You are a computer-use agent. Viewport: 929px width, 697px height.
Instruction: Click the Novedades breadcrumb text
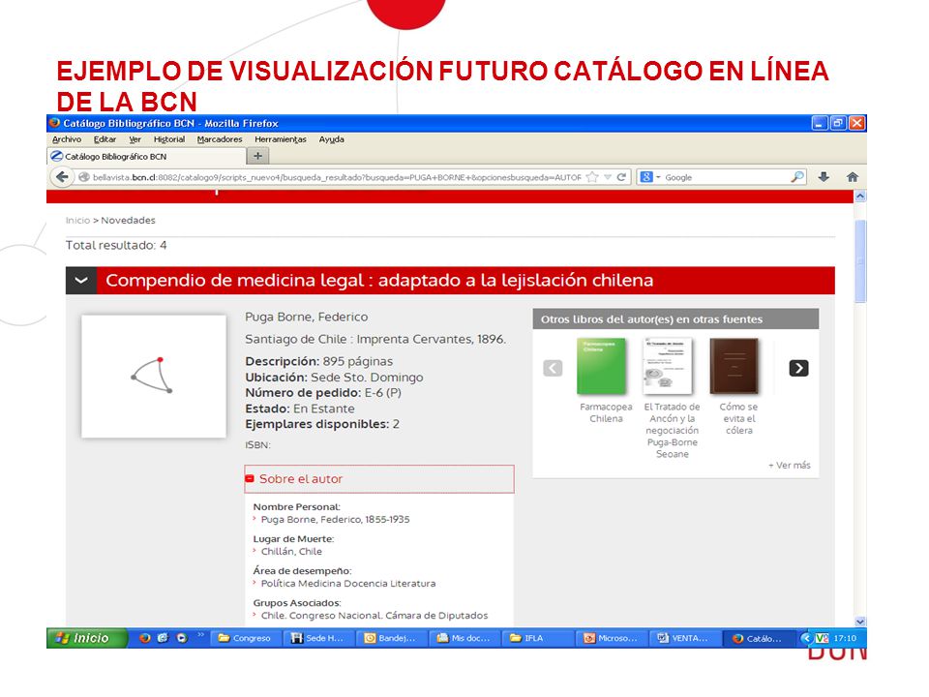pos(128,220)
